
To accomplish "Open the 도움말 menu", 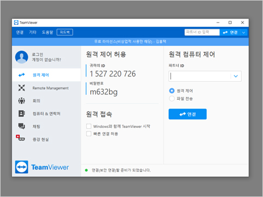I will tap(48, 32).
